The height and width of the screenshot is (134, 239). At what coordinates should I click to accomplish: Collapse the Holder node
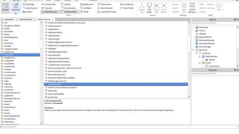tap(200, 63)
